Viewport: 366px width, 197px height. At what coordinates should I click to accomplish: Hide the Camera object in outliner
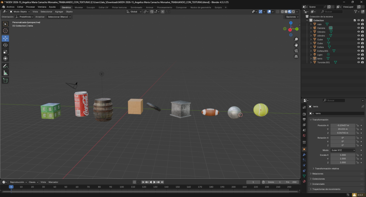pyautogui.click(x=358, y=28)
